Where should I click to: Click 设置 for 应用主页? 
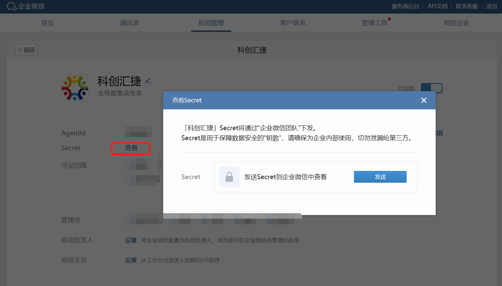(x=131, y=260)
